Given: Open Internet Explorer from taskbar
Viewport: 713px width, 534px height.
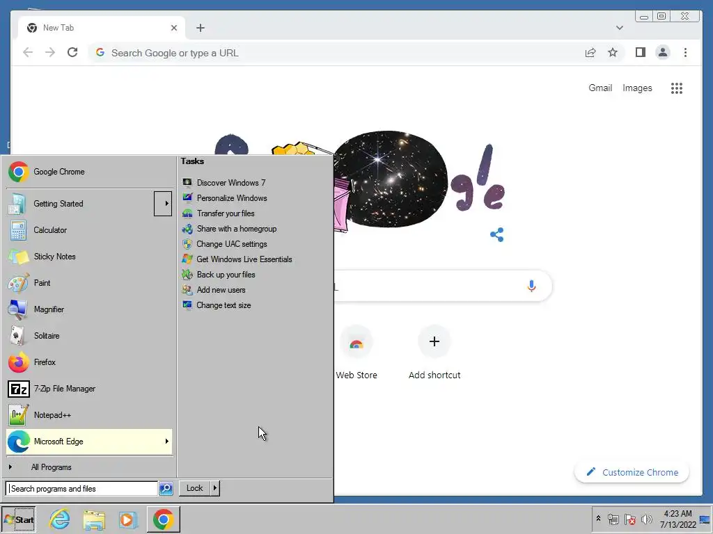Looking at the screenshot, I should click(60, 519).
